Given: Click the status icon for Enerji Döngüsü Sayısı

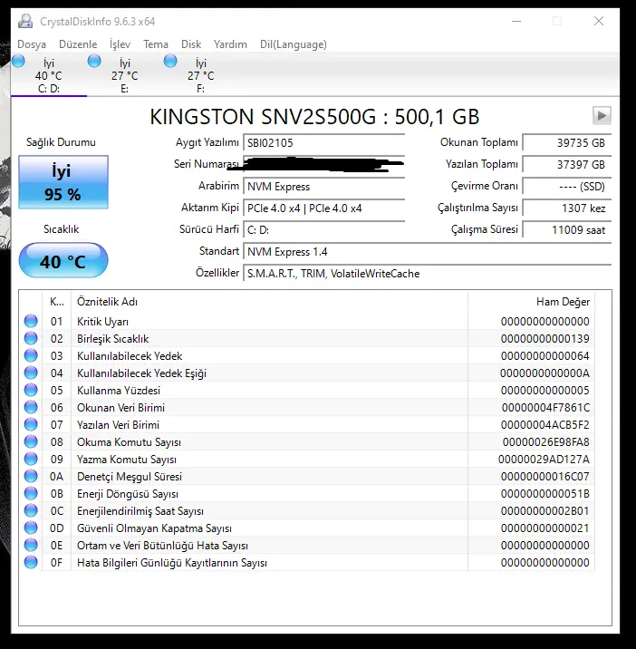Looking at the screenshot, I should (31, 493).
